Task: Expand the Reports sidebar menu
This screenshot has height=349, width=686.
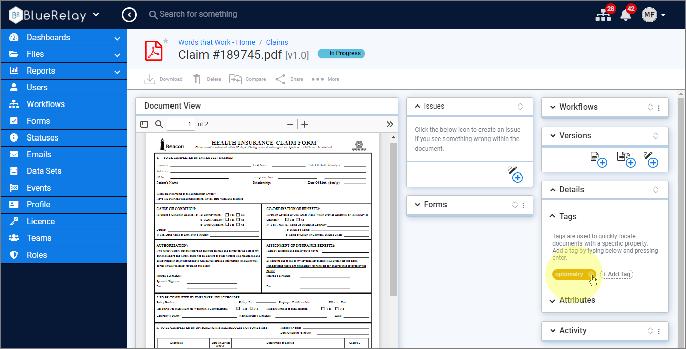Action: coord(117,72)
